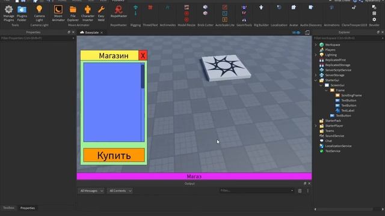Open Output panel more options menu
The height and width of the screenshot is (216, 385).
click(x=307, y=191)
